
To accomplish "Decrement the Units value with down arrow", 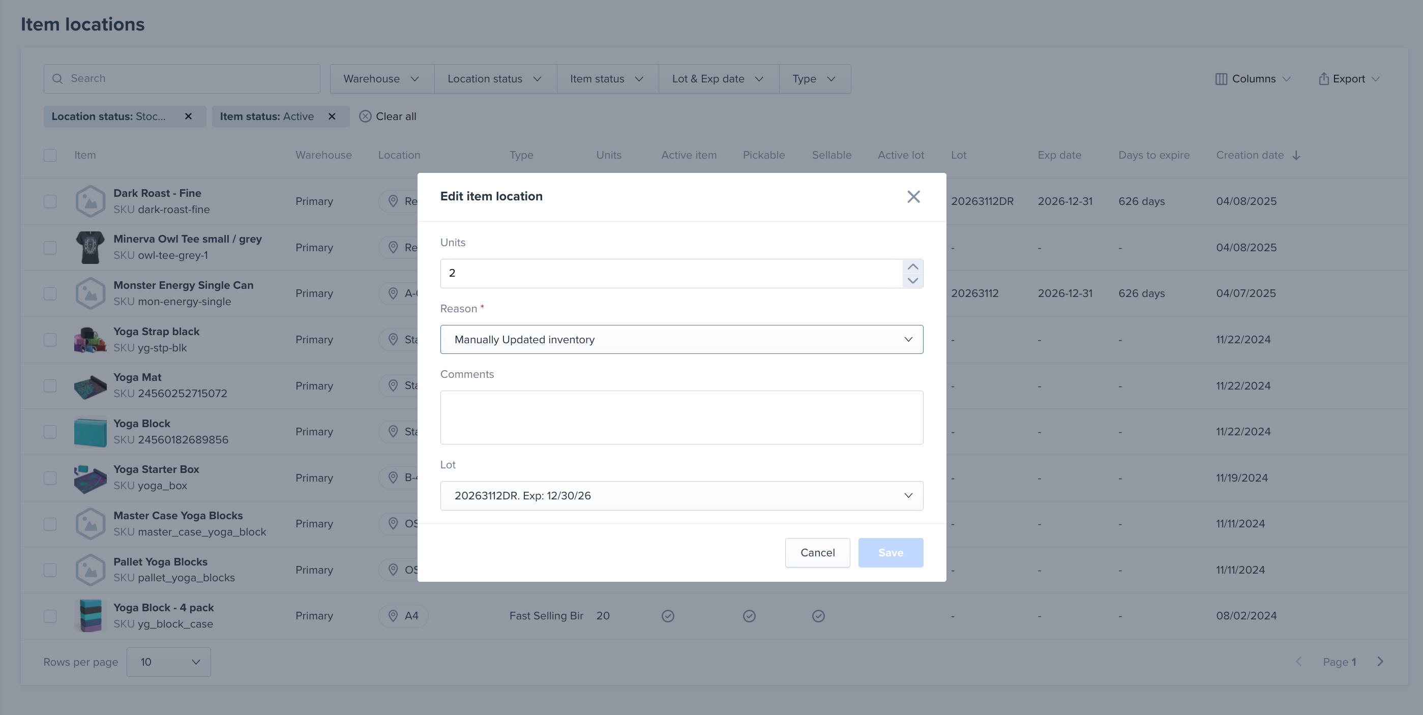I will tap(912, 281).
